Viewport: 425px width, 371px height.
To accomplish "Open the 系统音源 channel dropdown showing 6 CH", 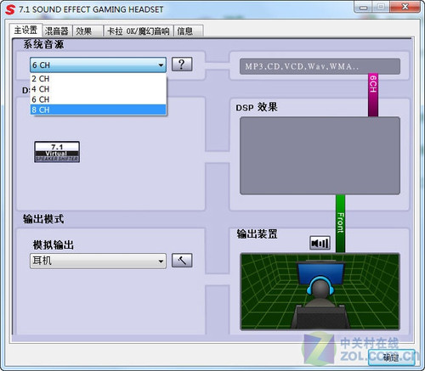I will click(98, 65).
